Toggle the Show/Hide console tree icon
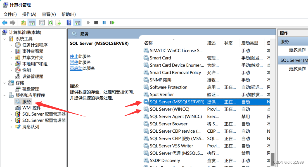Screen dimensions: 308x167 pyautogui.click(x=32, y=23)
